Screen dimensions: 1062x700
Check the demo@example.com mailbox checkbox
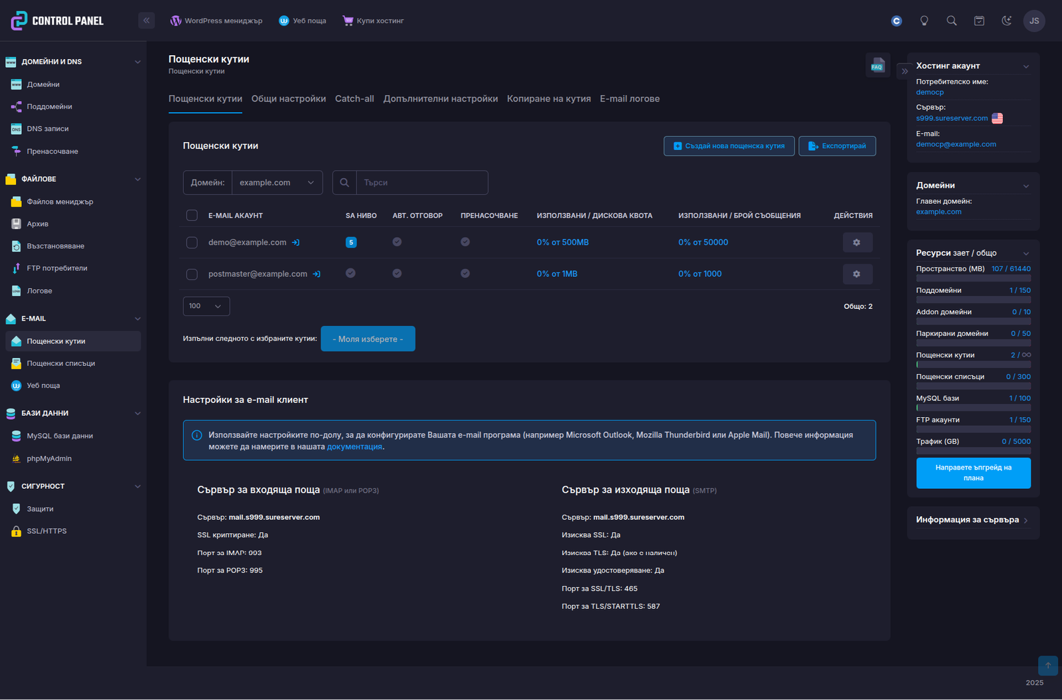tap(192, 242)
